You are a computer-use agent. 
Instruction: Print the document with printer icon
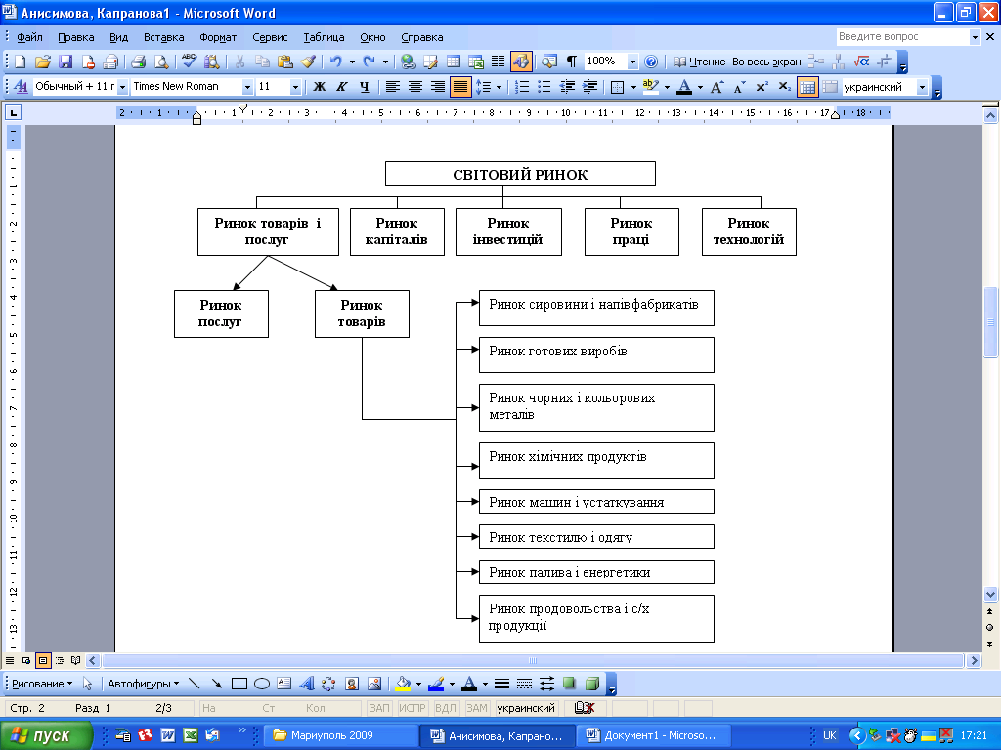pos(138,62)
